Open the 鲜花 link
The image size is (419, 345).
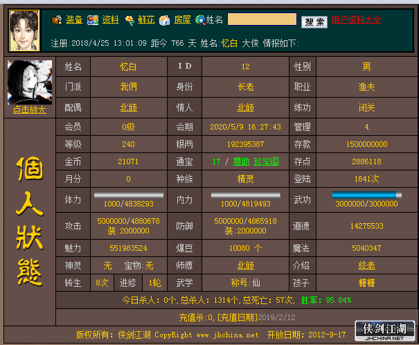(146, 19)
